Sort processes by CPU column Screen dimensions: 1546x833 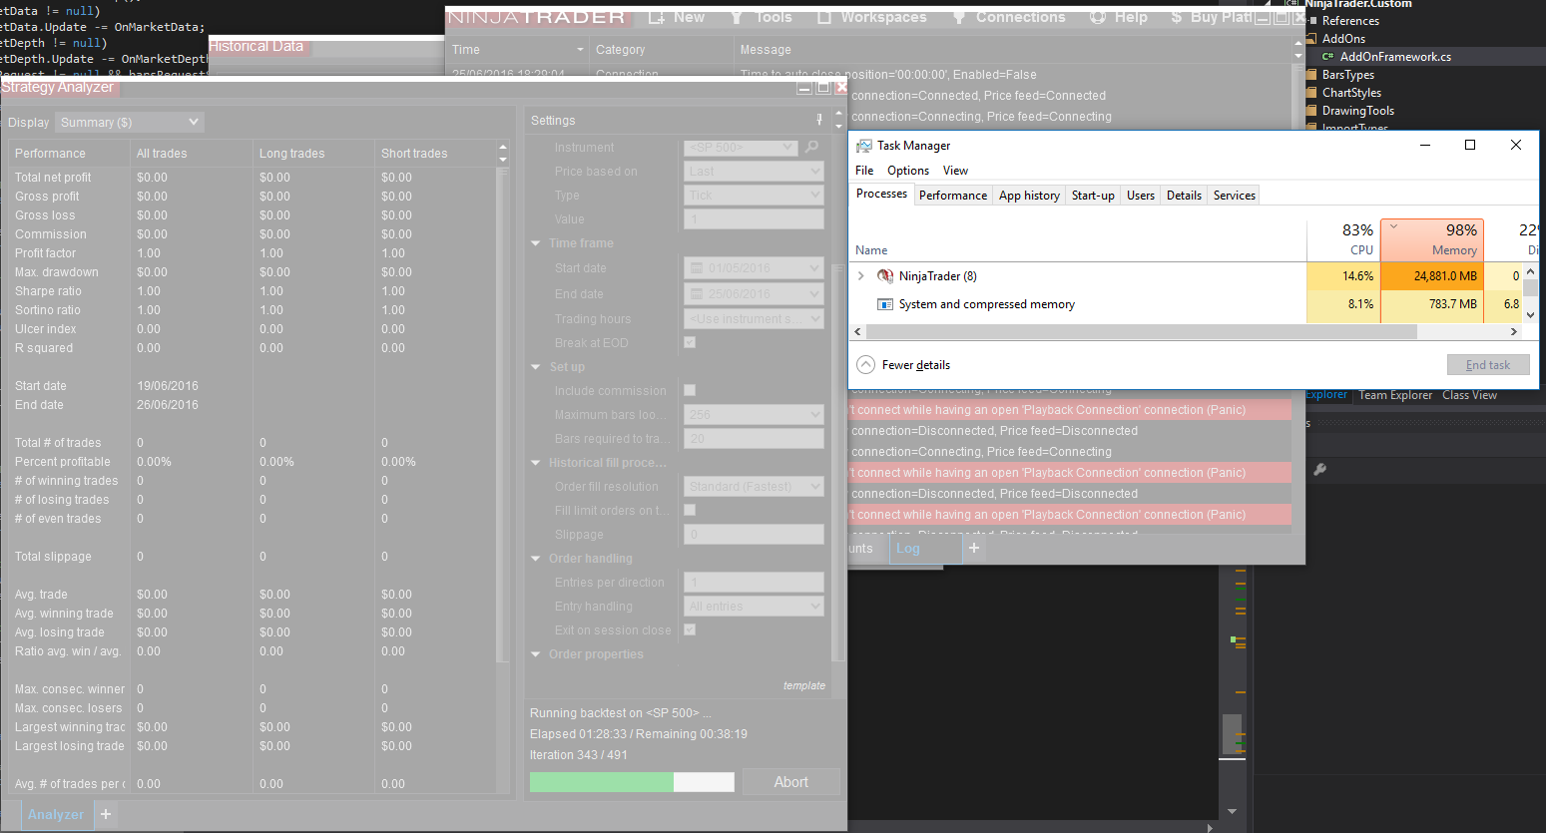point(1343,239)
